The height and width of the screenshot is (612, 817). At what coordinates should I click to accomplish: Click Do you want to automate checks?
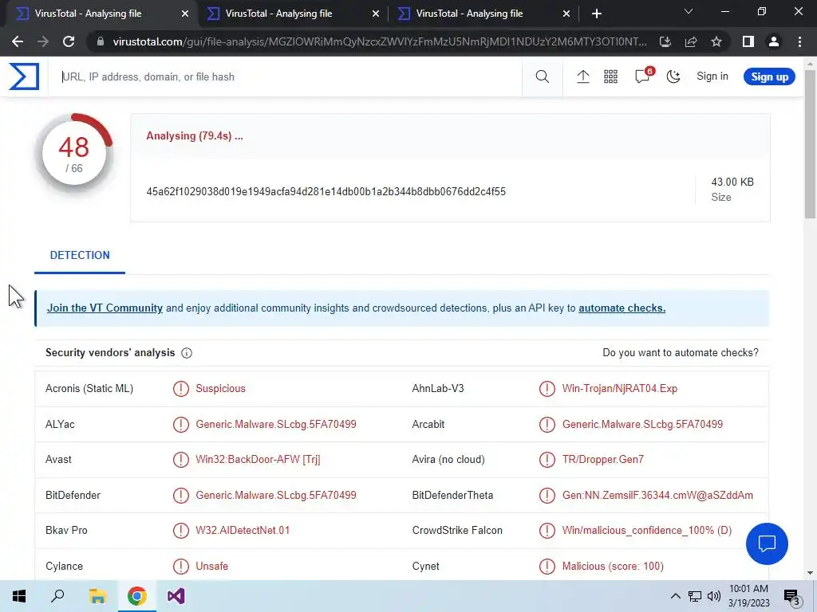point(681,353)
